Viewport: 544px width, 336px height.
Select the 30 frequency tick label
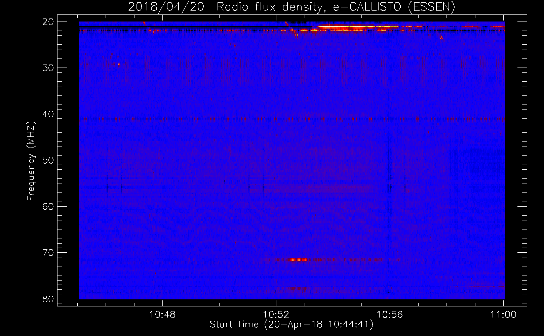click(x=48, y=68)
